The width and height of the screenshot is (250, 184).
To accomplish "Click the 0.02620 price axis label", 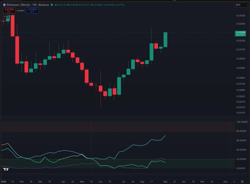I will 240,96.
